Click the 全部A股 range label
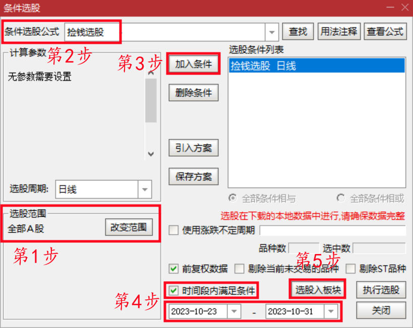413x328 pixels. [26, 229]
